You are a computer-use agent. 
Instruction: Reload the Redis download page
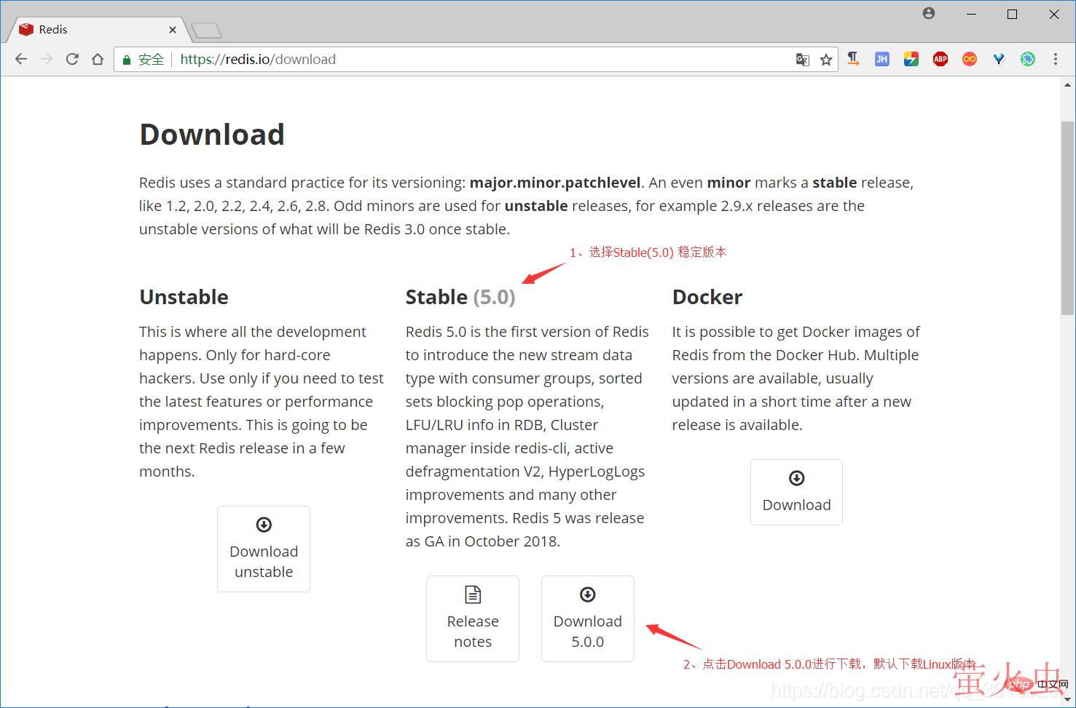tap(72, 60)
